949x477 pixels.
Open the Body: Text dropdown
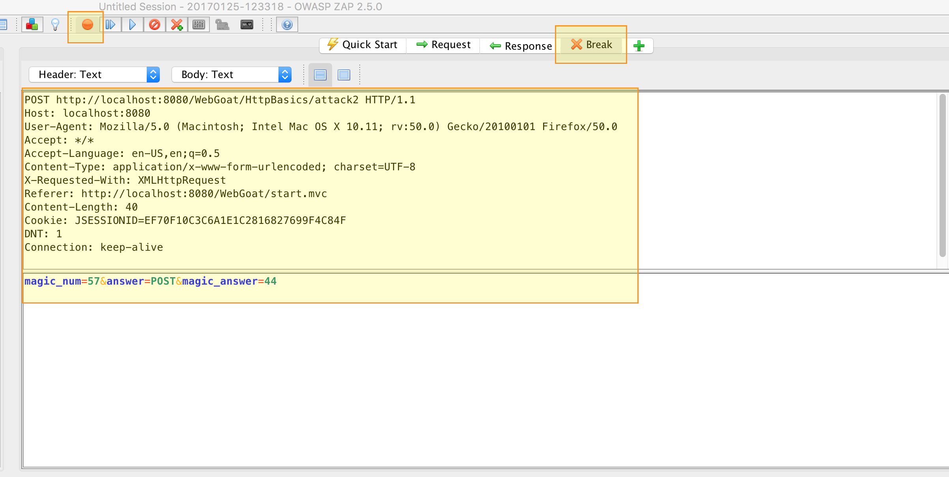[232, 75]
